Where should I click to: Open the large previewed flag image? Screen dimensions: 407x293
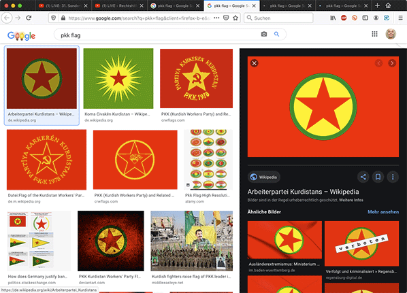[x=323, y=107]
